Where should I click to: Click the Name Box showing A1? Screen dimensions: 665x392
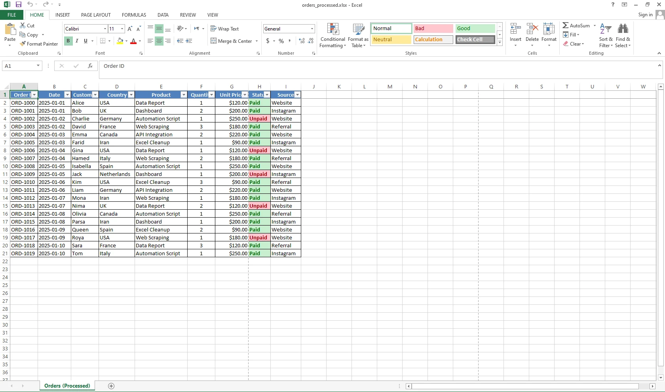coord(19,66)
